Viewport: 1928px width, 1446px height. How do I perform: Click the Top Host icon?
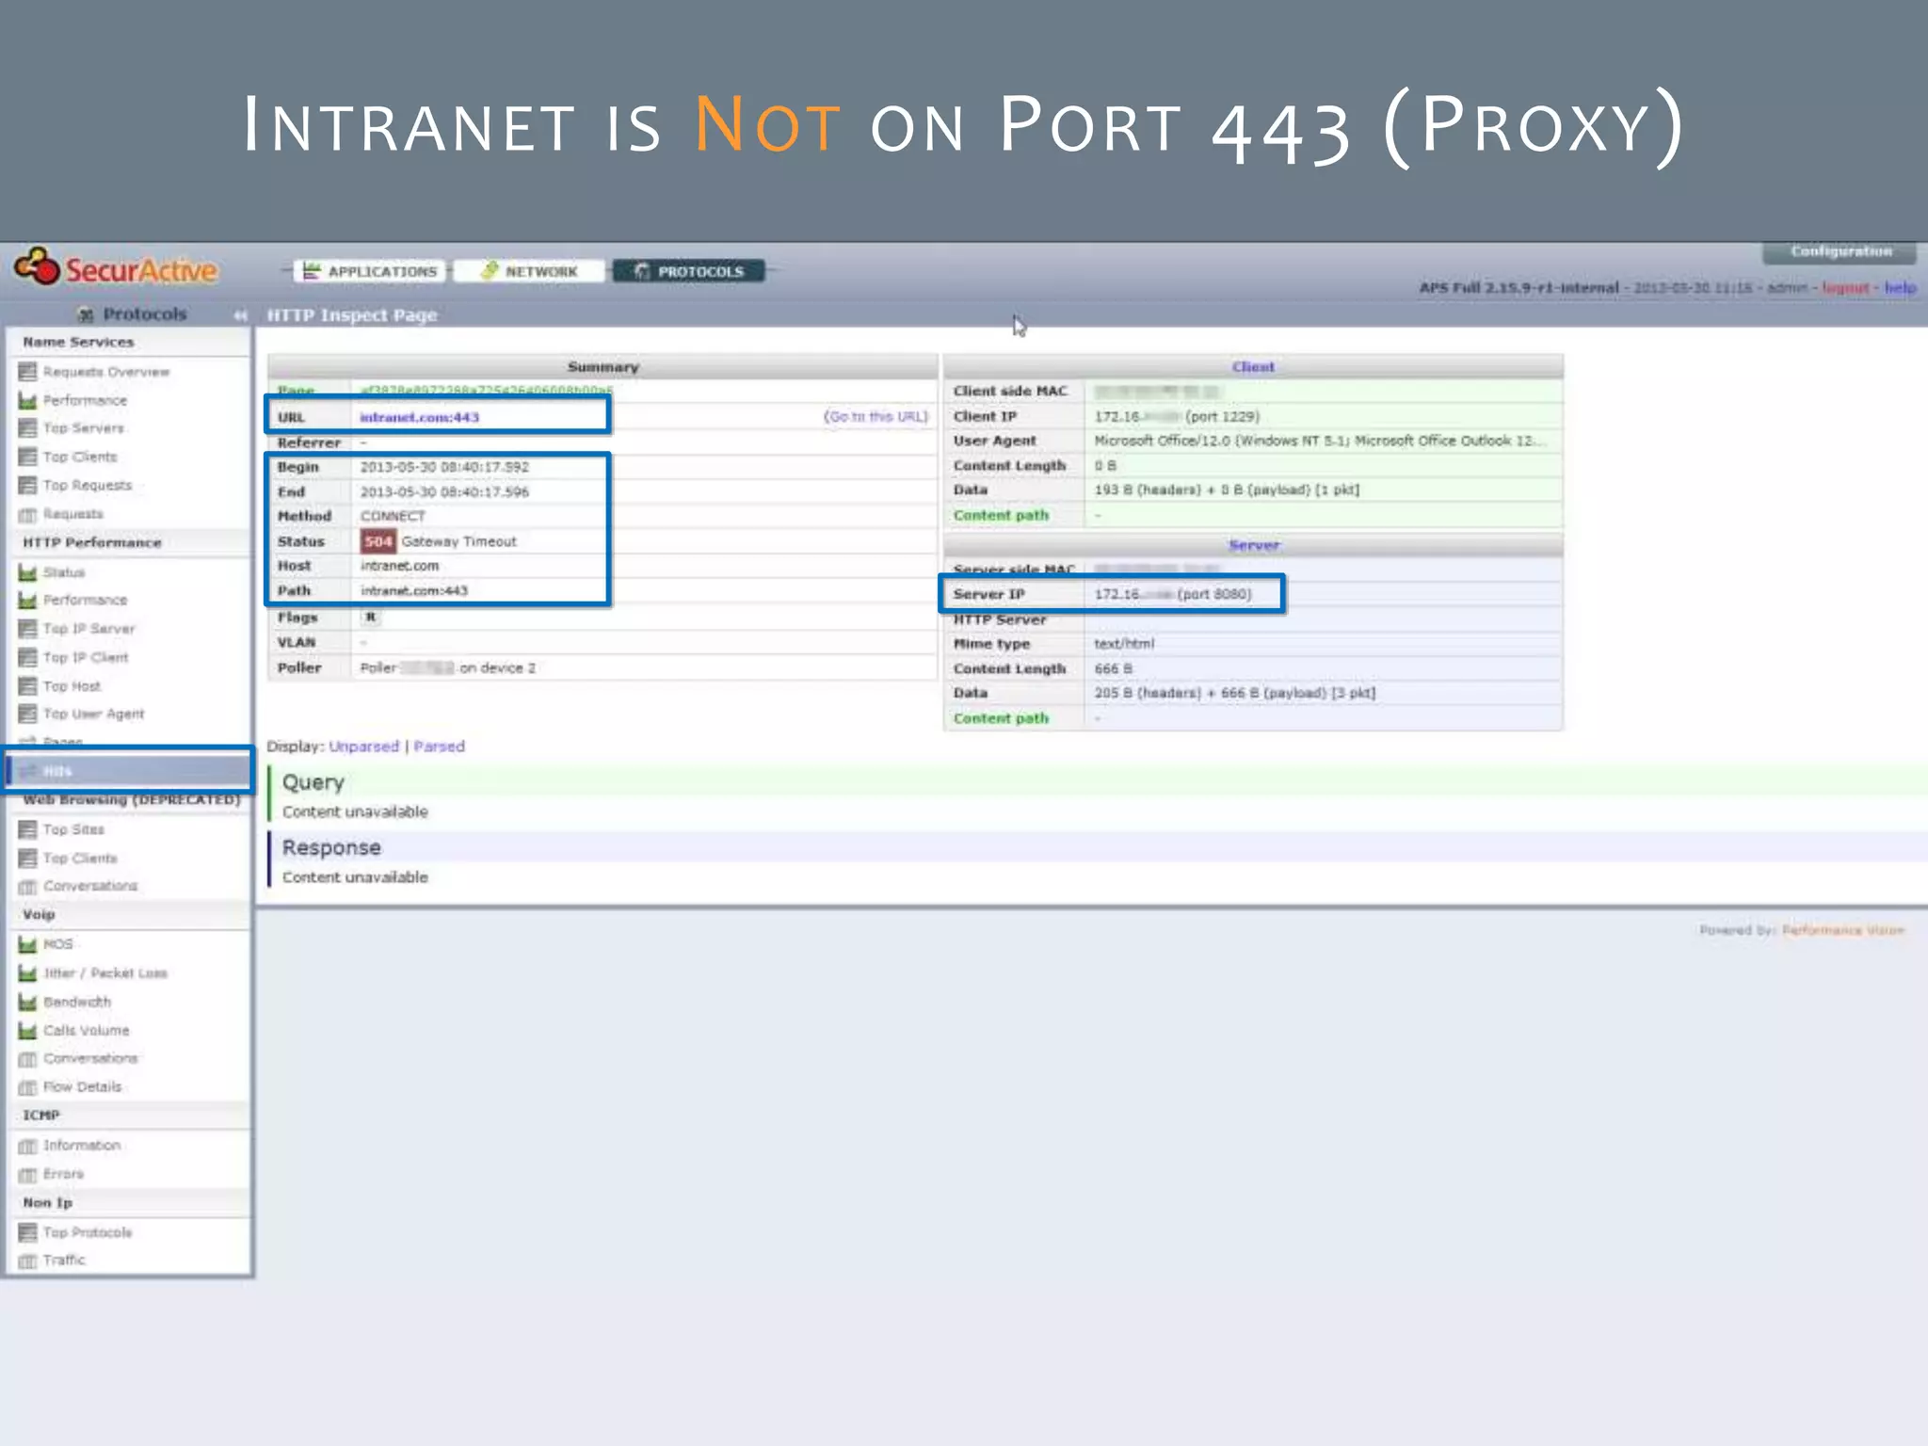tap(27, 686)
